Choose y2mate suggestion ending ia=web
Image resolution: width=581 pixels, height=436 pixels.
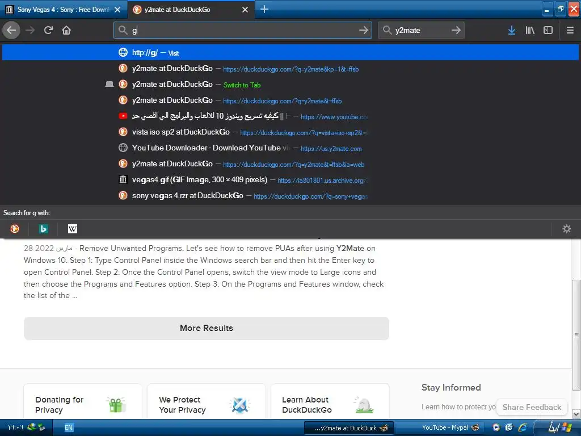click(290, 164)
